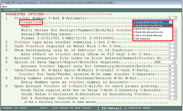Open Cash Vouchers in Nakal Book dropdown

[175, 46]
